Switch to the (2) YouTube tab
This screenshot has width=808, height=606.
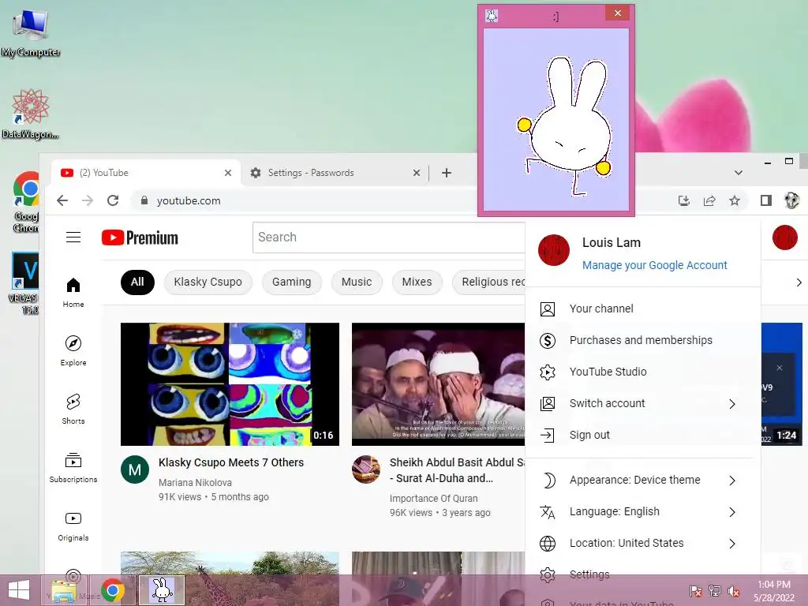[x=146, y=173]
